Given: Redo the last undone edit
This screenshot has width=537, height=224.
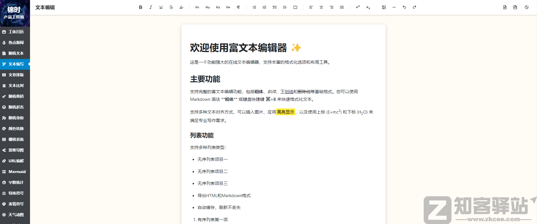Looking at the screenshot, I should pos(414,7).
